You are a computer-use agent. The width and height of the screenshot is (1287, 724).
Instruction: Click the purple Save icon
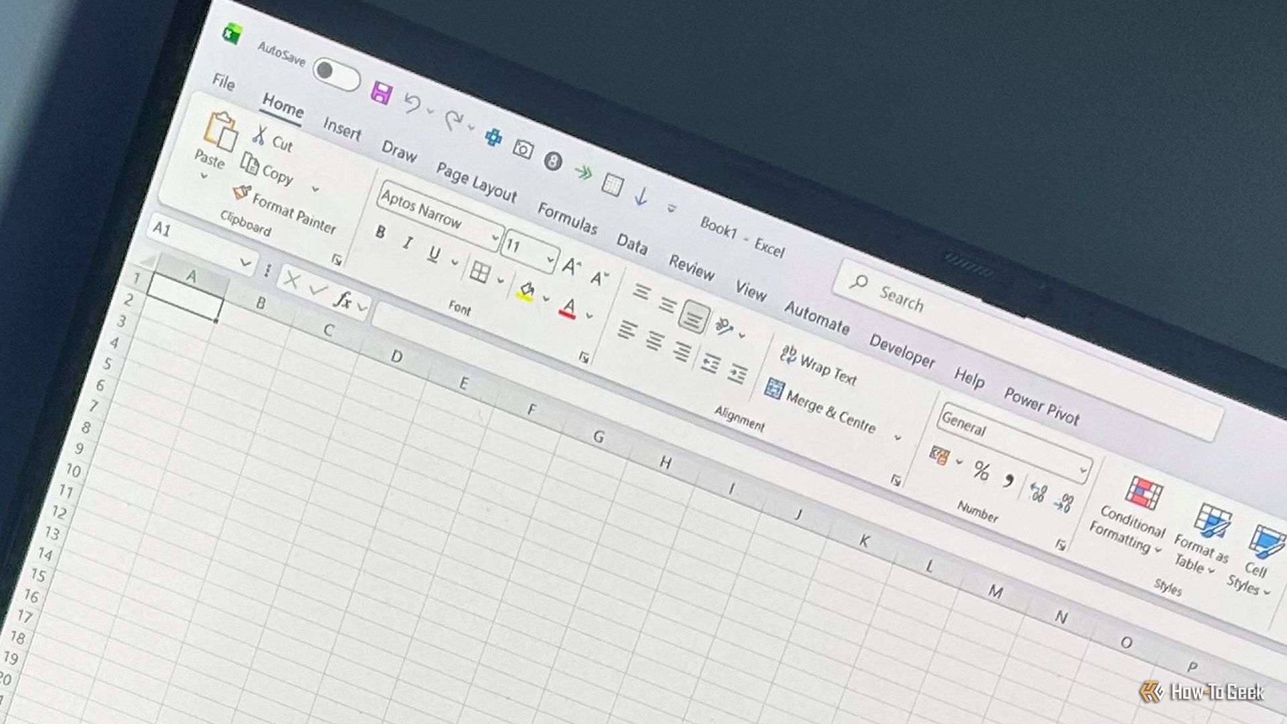click(x=381, y=93)
